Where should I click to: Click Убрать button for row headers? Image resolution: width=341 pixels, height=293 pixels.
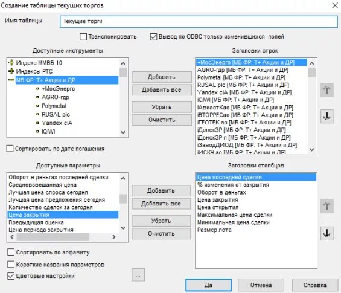click(x=162, y=107)
